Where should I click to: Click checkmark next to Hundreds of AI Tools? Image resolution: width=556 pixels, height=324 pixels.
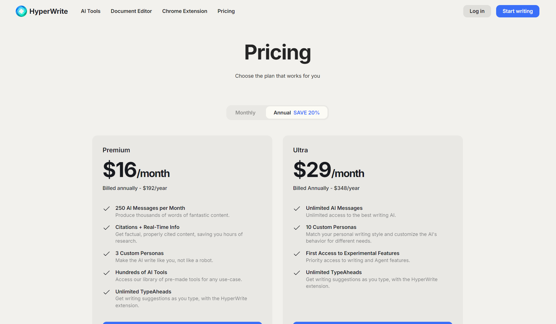tap(107, 273)
